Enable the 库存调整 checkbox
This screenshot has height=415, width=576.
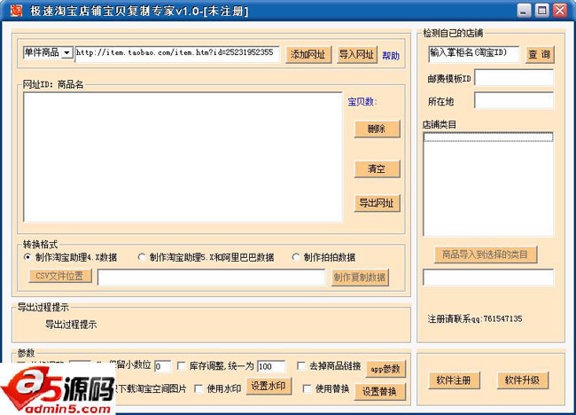[181, 365]
